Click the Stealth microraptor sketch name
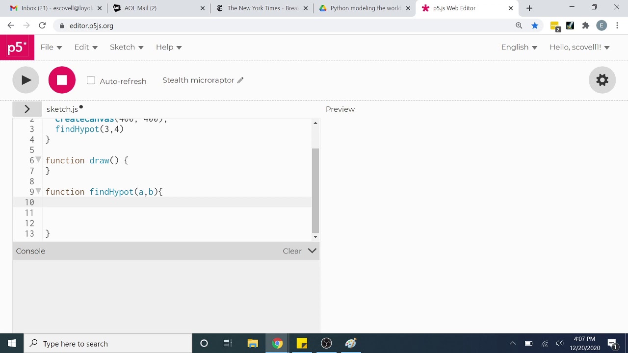The height and width of the screenshot is (353, 628). [x=198, y=80]
